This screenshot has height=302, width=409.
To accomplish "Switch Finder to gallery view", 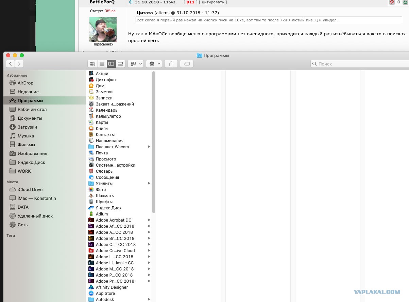I will click(x=120, y=64).
